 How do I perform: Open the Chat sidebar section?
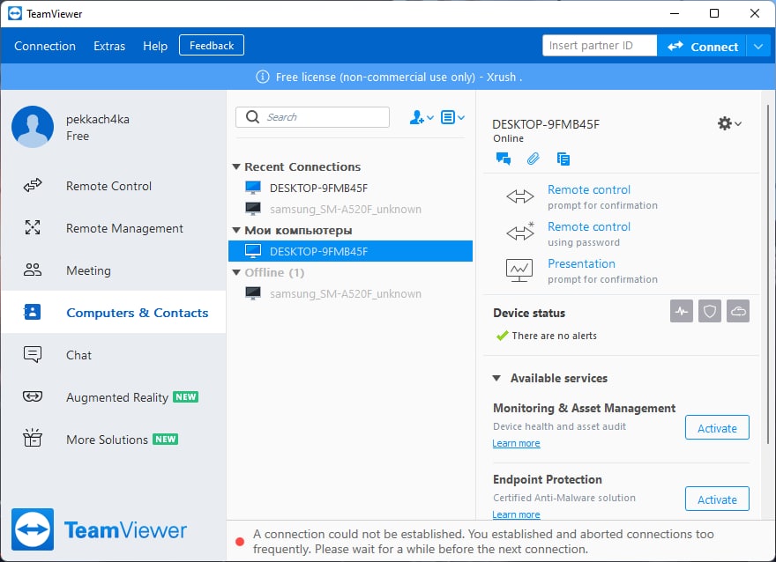click(x=113, y=355)
